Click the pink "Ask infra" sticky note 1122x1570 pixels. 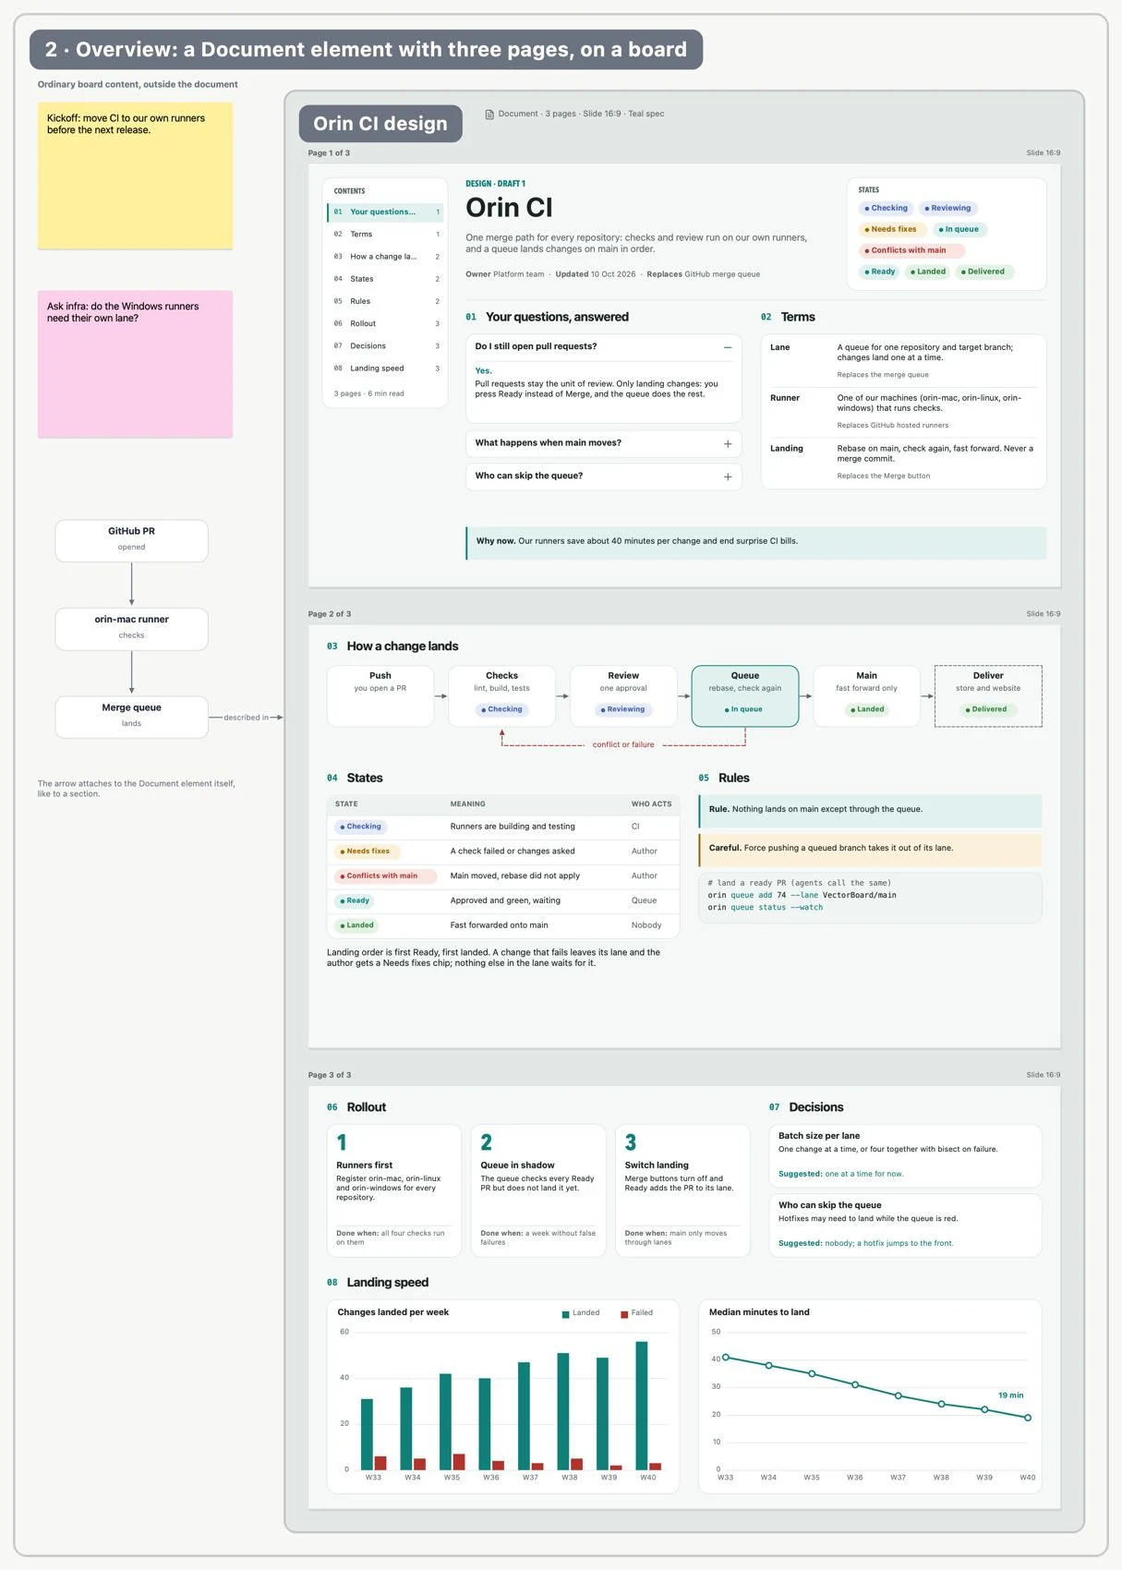[x=135, y=364]
